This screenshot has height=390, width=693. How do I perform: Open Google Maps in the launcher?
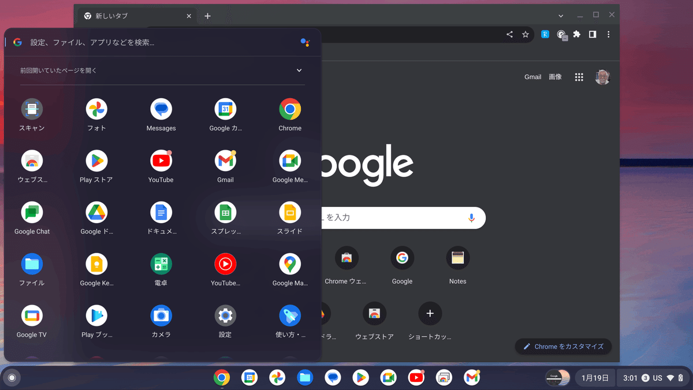(x=290, y=264)
